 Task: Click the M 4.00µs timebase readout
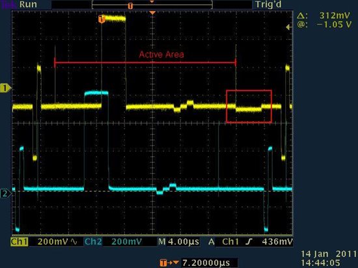[179, 242]
